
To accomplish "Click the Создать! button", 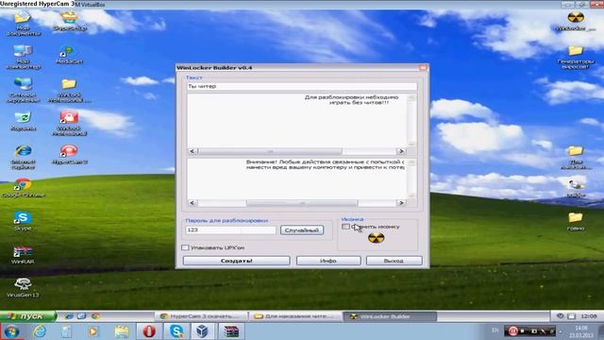I will pos(237,261).
